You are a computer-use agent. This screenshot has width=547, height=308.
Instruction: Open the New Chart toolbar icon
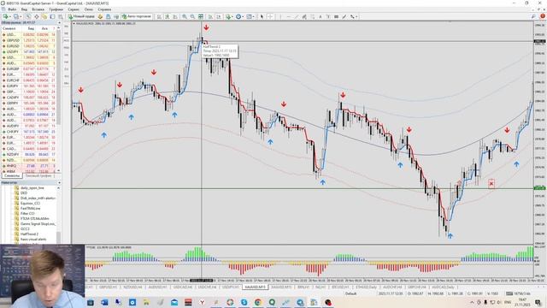pyautogui.click(x=5, y=16)
